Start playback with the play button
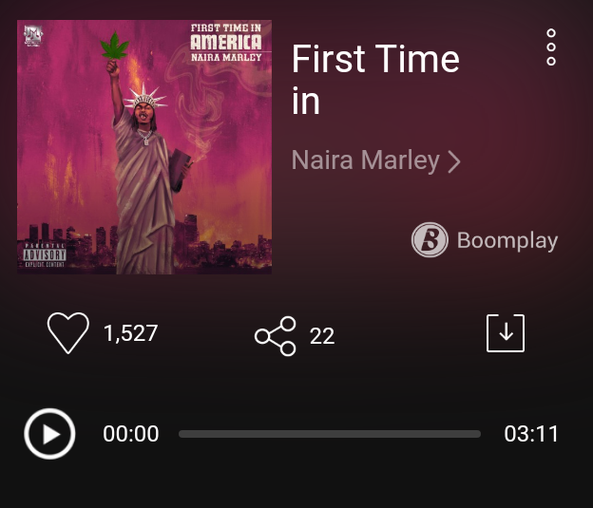This screenshot has width=593, height=508. click(49, 434)
